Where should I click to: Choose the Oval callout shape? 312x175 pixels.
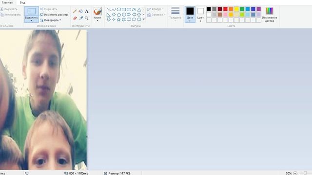134,19
